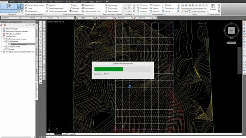The height and width of the screenshot is (138, 246).
Task: Click Объект профилирования grading tool
Action: pyautogui.click(x=57, y=11)
